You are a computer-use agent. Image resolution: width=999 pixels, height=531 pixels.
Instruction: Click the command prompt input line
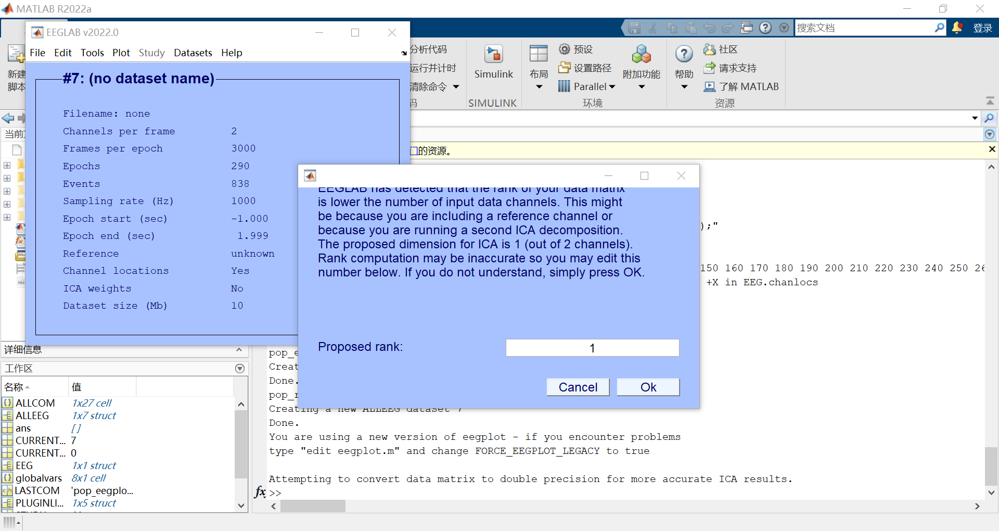624,492
